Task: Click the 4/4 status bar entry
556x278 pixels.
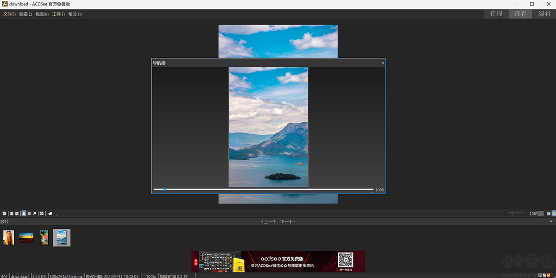Action: coord(4,276)
